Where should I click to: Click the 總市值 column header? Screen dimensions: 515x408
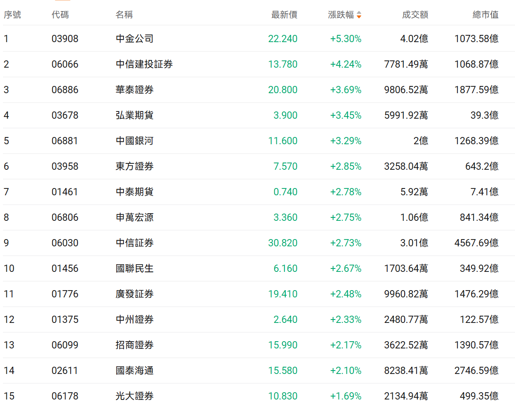pyautogui.click(x=485, y=15)
